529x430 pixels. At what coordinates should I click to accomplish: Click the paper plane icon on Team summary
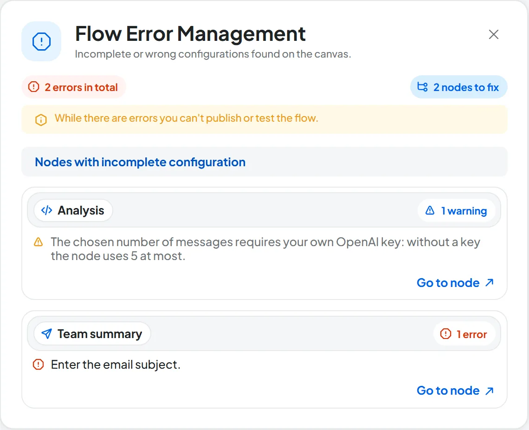(x=46, y=334)
